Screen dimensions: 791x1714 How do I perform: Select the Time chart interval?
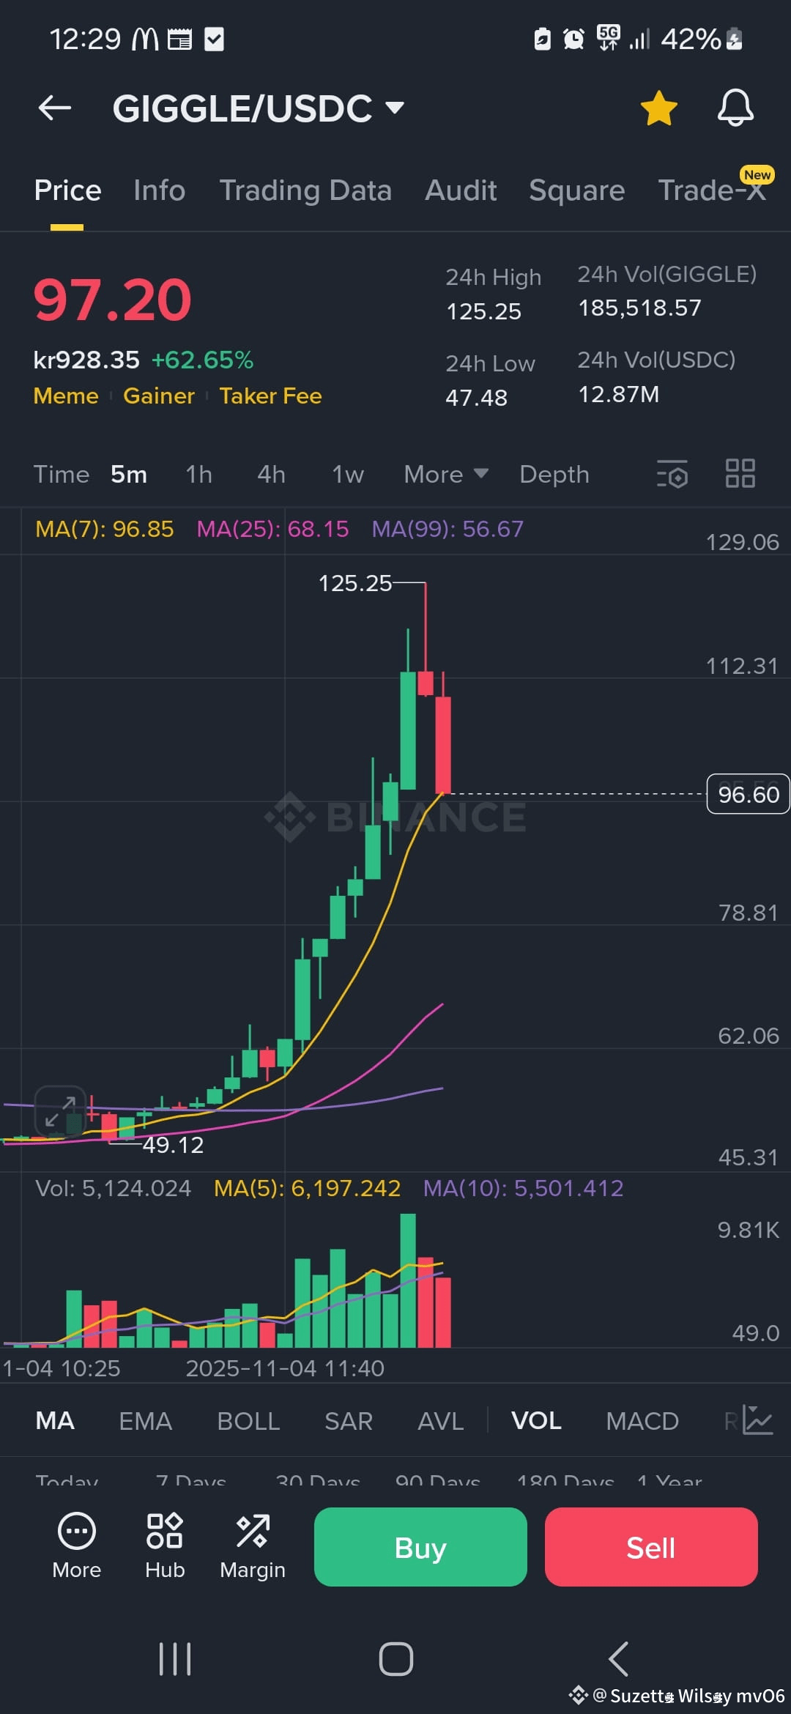click(x=62, y=475)
